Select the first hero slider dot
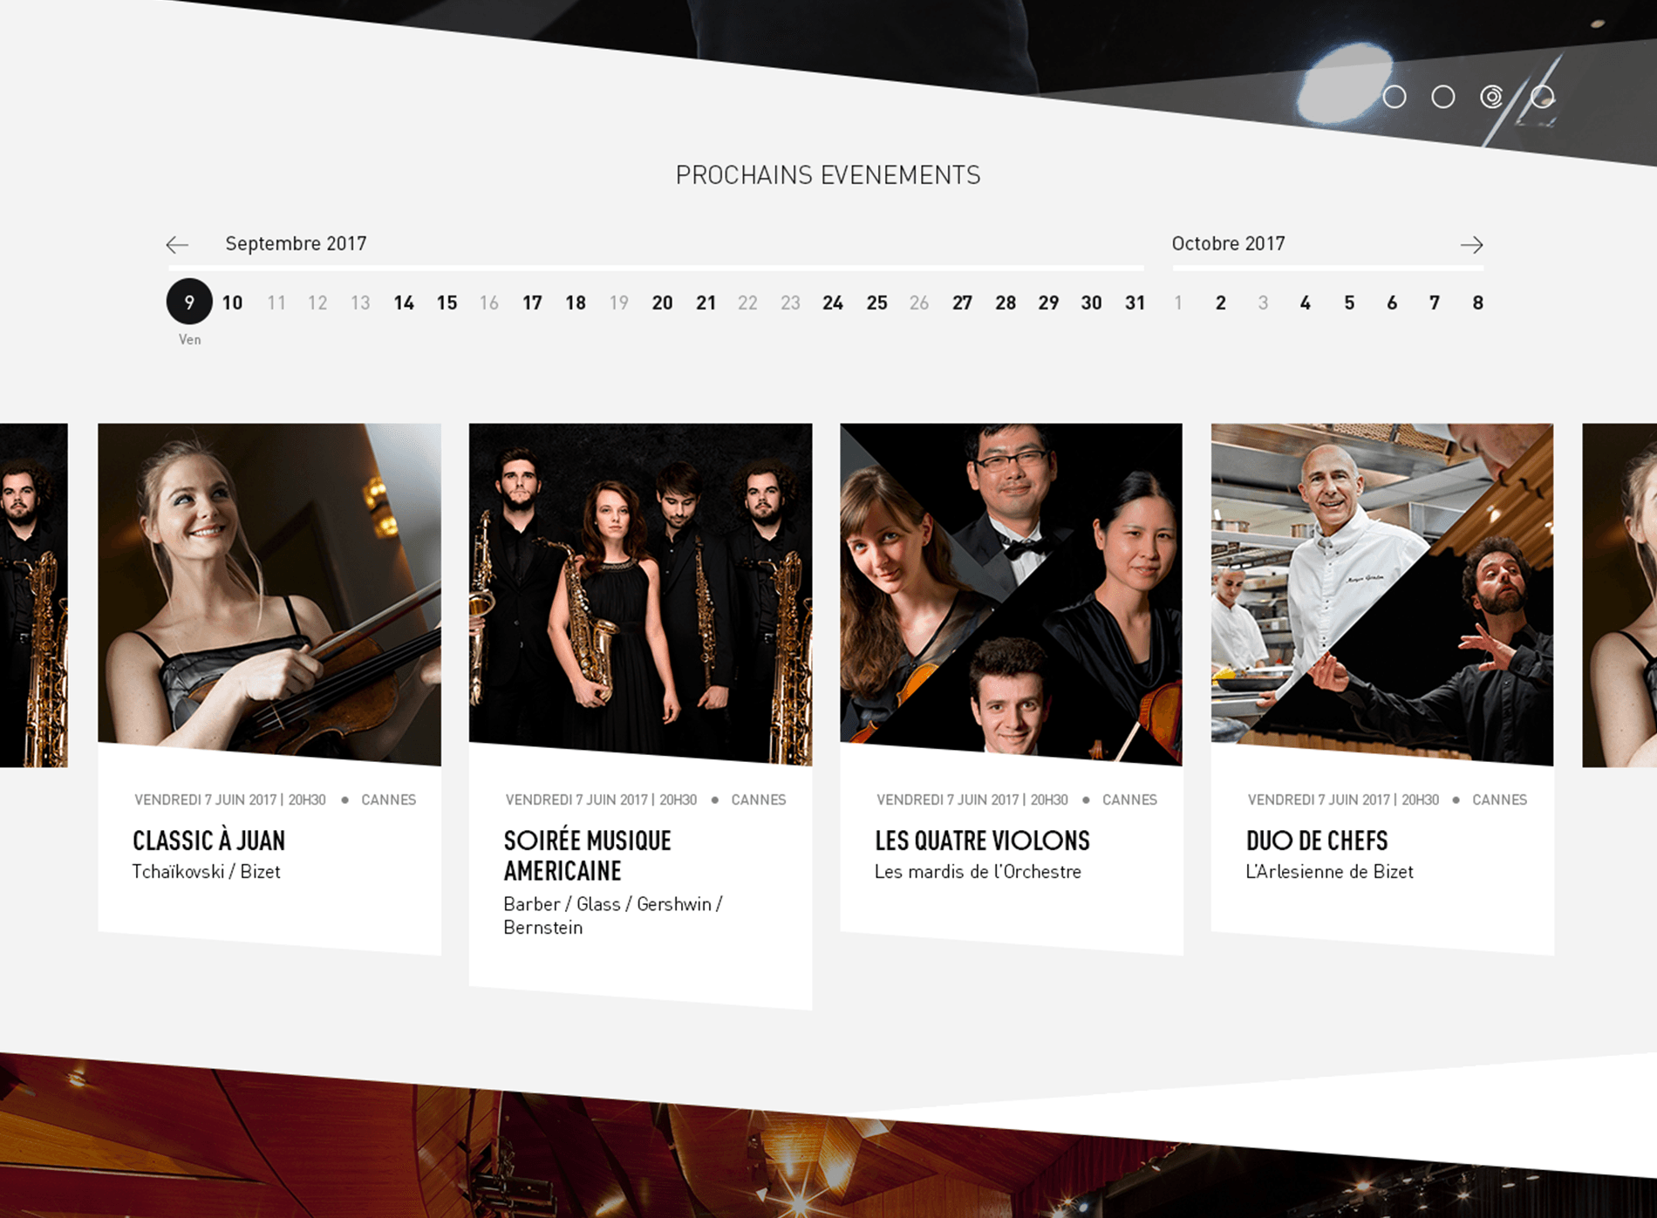The image size is (1657, 1218). tap(1394, 97)
